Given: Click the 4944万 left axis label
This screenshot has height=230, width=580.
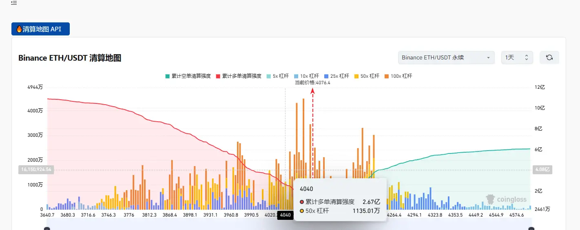Looking at the screenshot, I should pyautogui.click(x=35, y=87).
